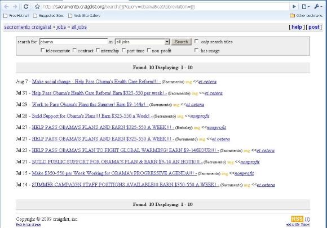This screenshot has height=228, width=327.
Task: Check the non-profit checkbox
Action: pos(149,50)
